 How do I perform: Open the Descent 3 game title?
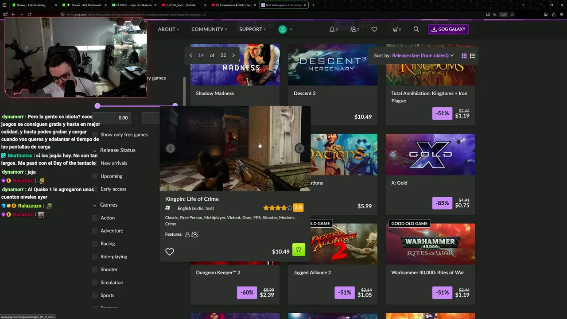click(x=305, y=93)
